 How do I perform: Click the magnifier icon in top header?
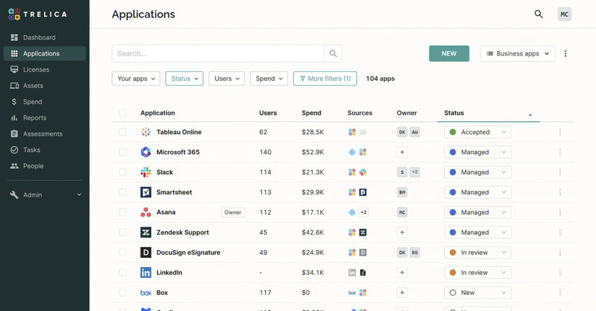pyautogui.click(x=538, y=15)
